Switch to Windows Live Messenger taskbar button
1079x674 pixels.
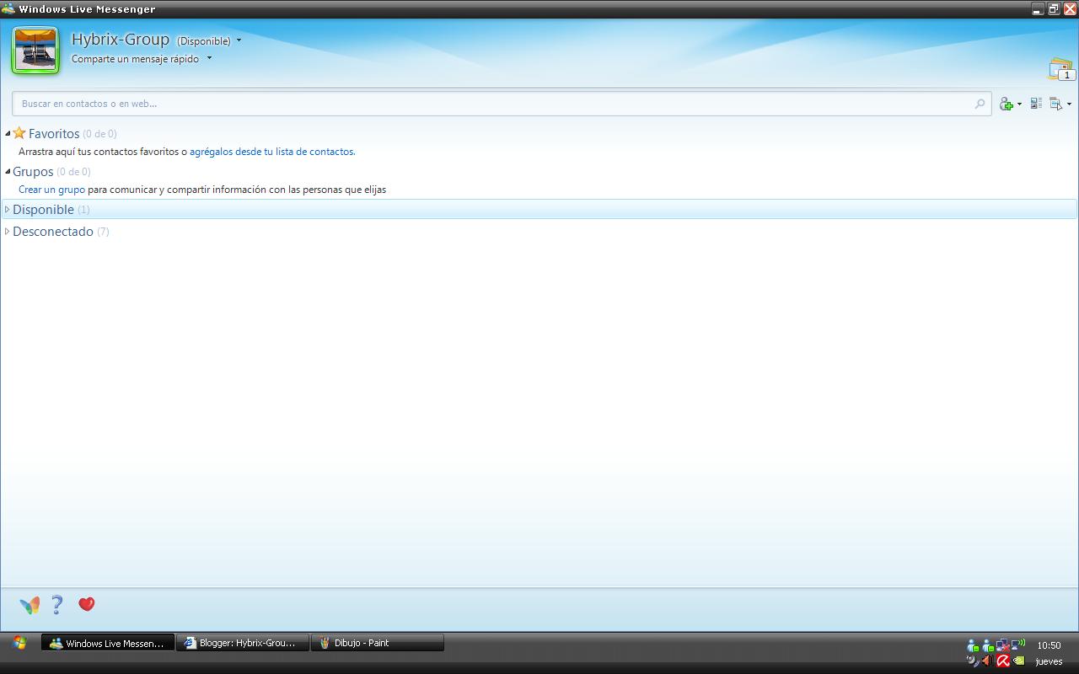[108, 643]
